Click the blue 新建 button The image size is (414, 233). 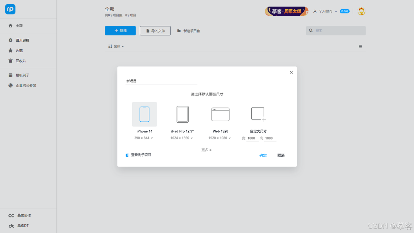tap(120, 31)
